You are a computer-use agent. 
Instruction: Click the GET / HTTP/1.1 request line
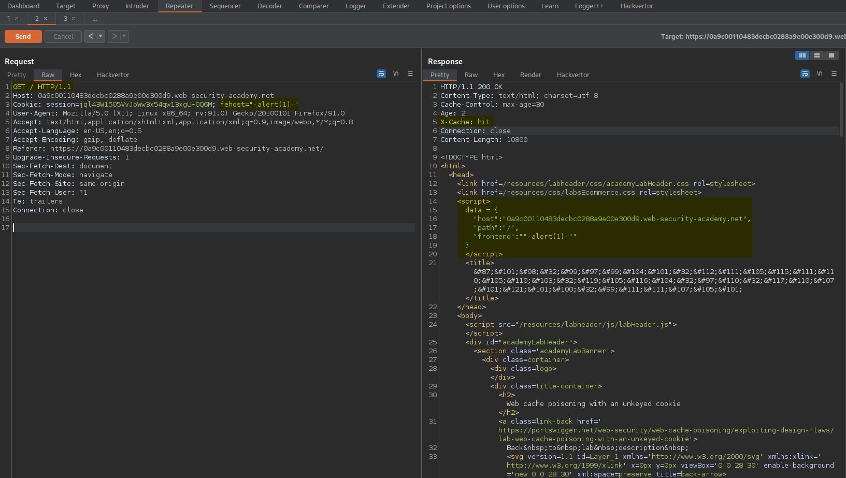pos(42,87)
